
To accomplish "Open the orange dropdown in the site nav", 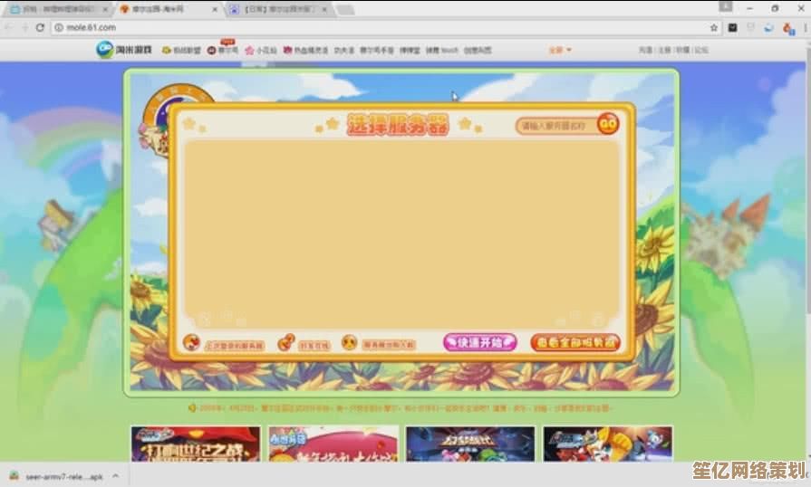I will pyautogui.click(x=560, y=50).
